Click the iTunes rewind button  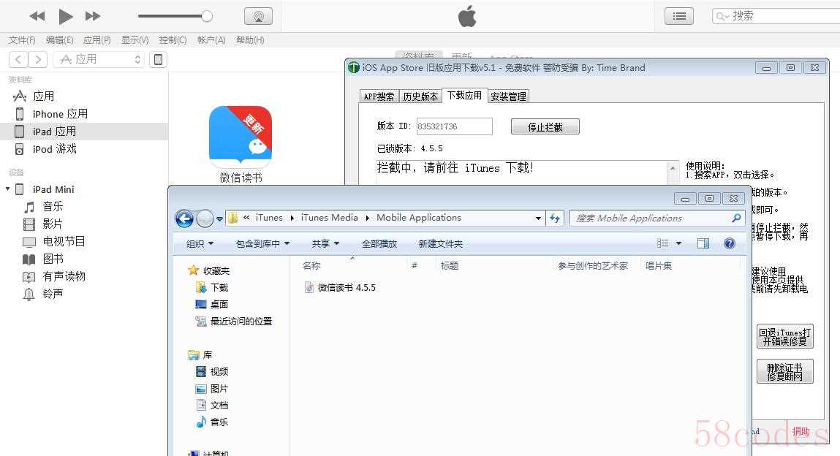click(x=37, y=17)
